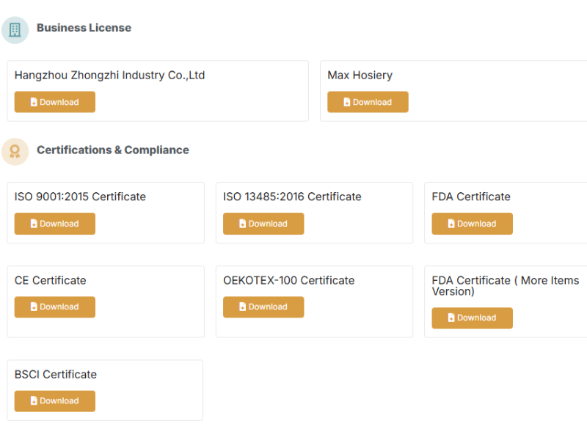The width and height of the screenshot is (587, 440).
Task: Click the Business License building icon
Action: (15, 30)
